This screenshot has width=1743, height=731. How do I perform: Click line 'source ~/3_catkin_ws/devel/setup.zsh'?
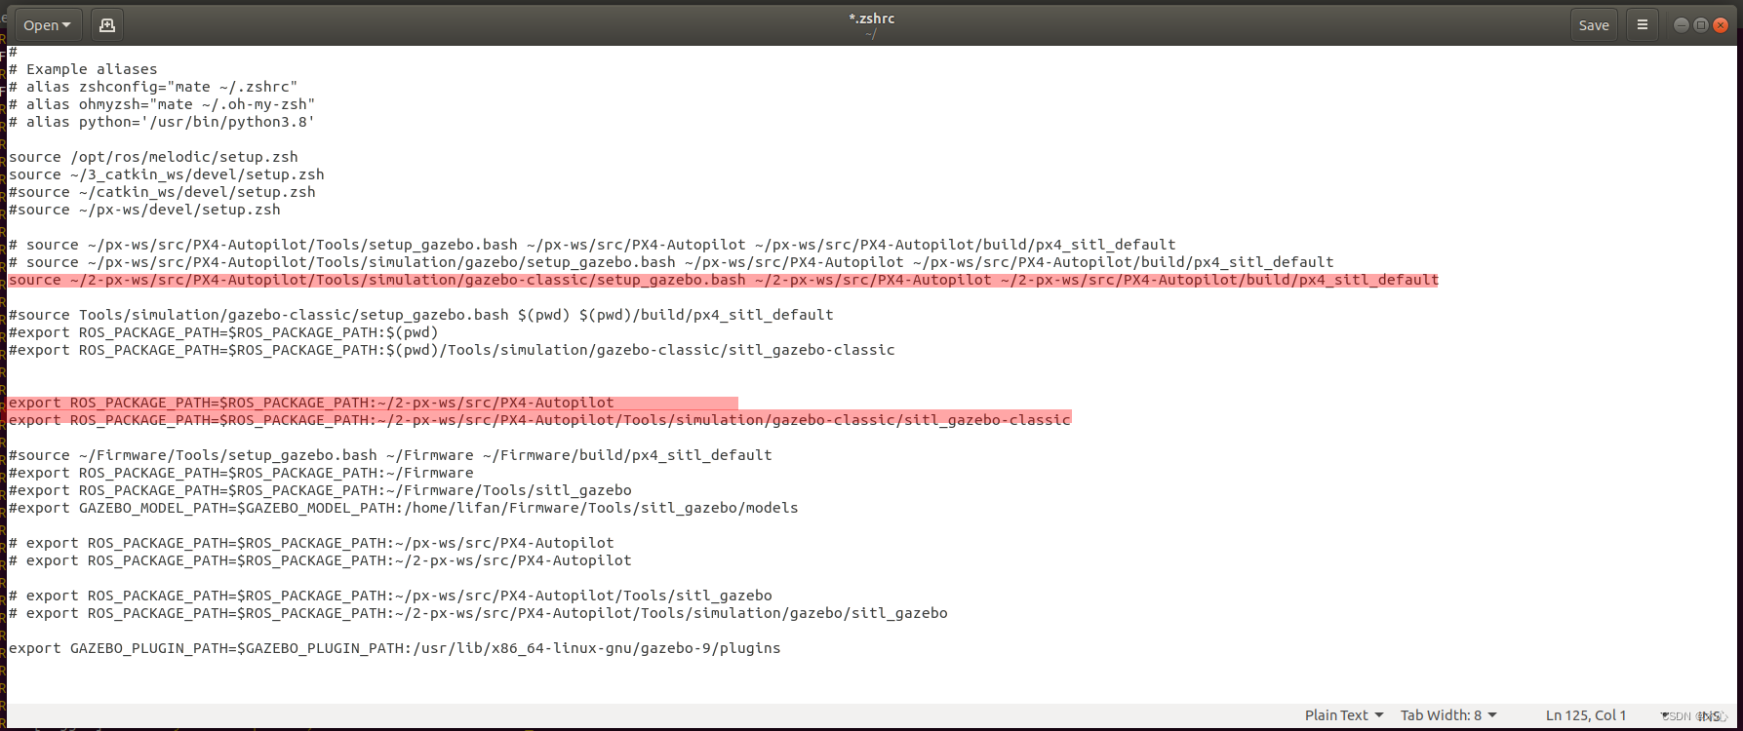[x=167, y=174]
